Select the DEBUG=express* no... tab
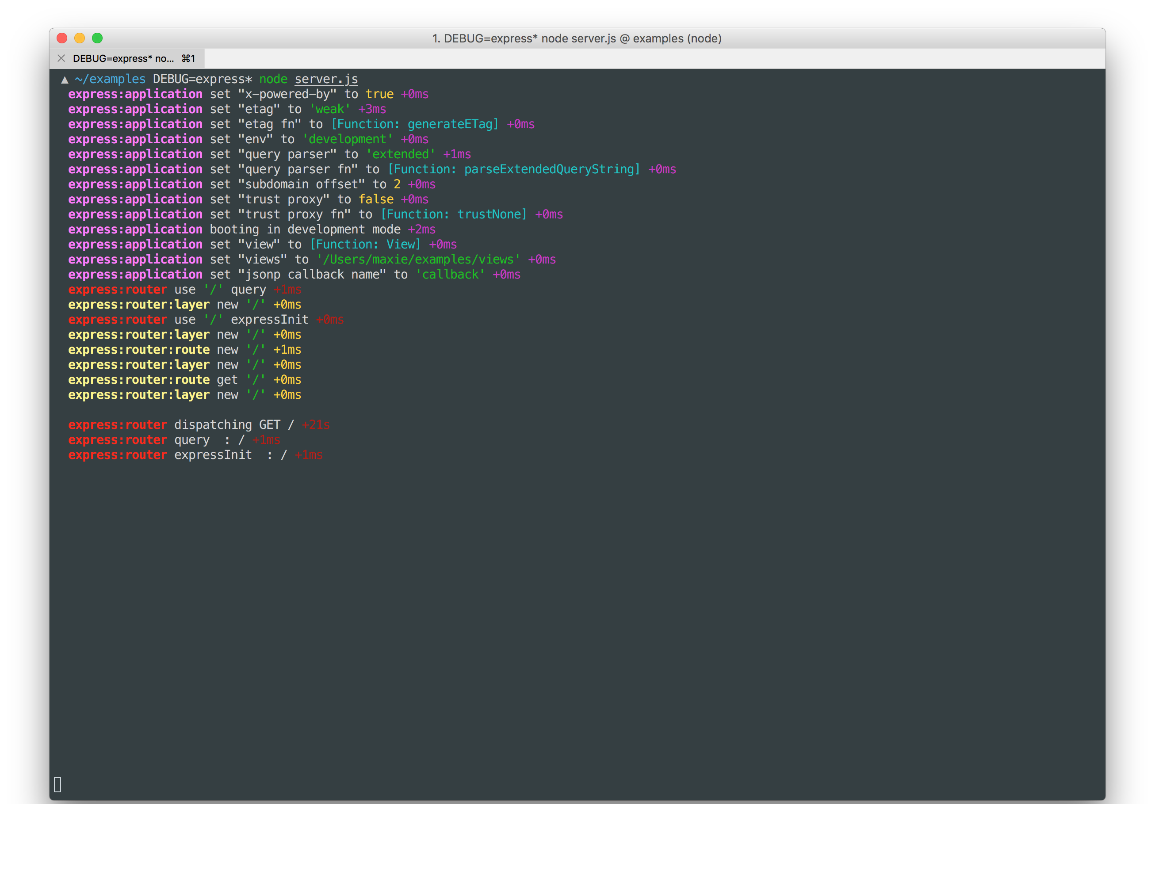The width and height of the screenshot is (1155, 871). tap(123, 58)
